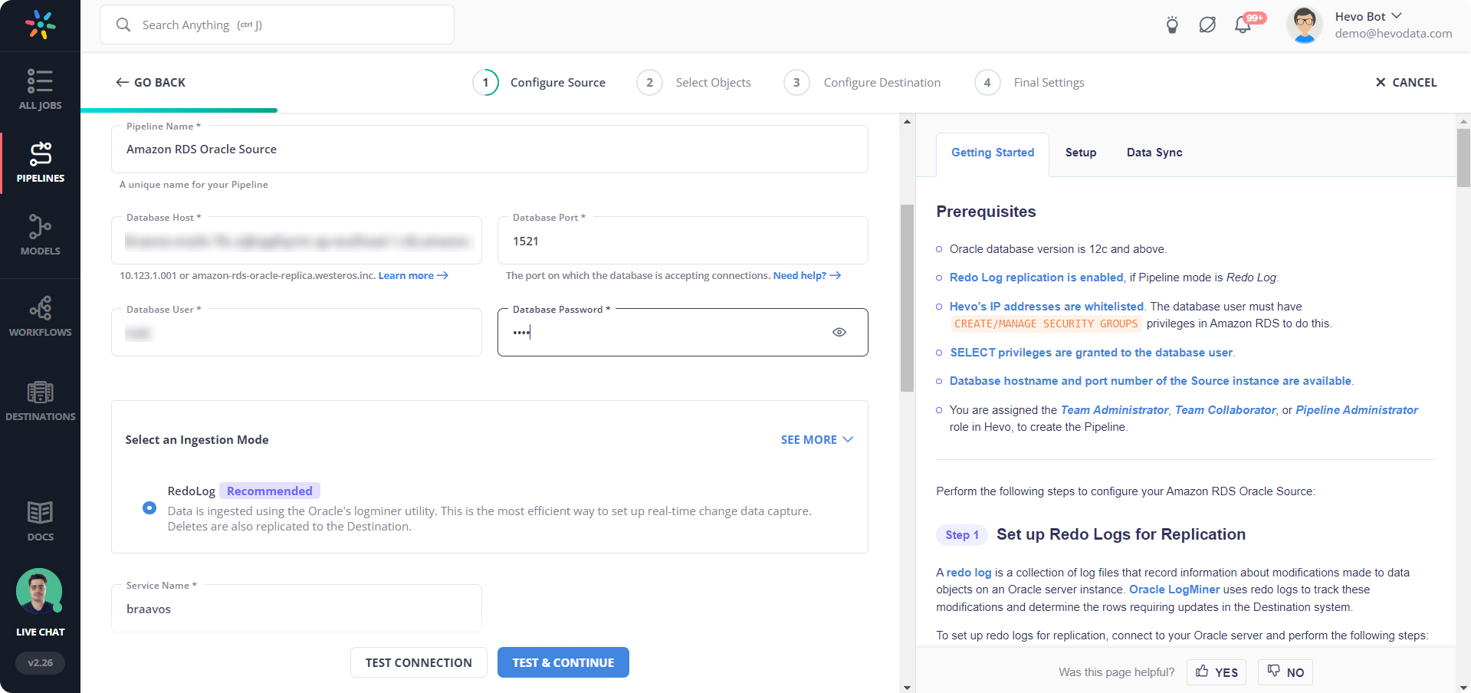Open notifications via the bell icon
The height and width of the screenshot is (693, 1471).
coord(1243,25)
